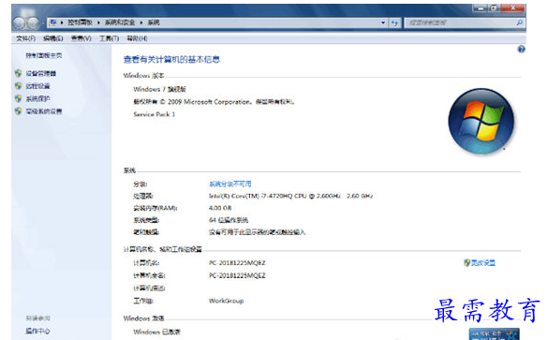
Task: Expand arrow before 控制面板 in breadcrumb
Action: click(x=62, y=22)
